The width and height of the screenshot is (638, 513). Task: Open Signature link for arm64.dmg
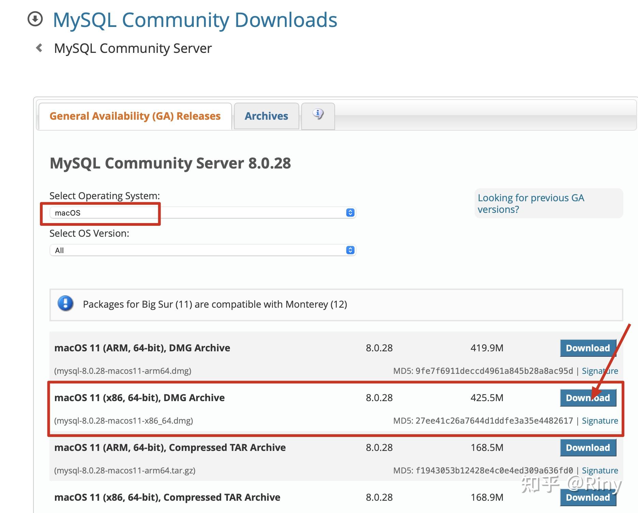point(600,371)
